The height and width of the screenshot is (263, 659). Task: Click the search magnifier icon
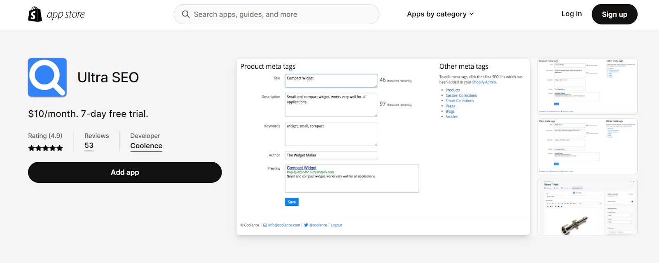[186, 14]
